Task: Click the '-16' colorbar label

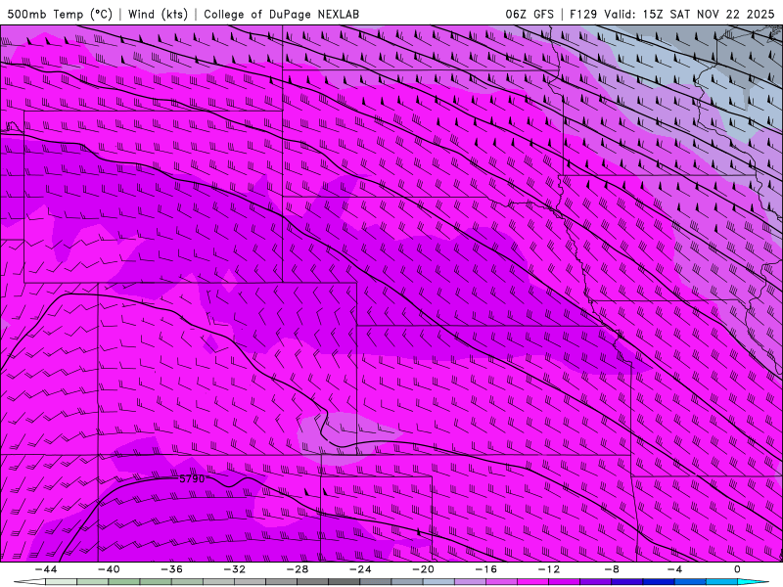Action: [x=485, y=569]
